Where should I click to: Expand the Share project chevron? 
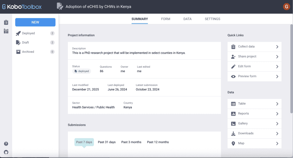click(x=277, y=57)
